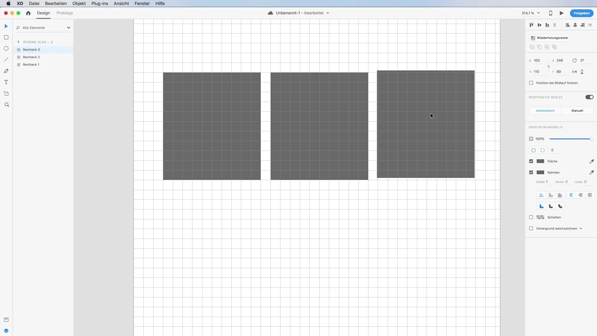The width and height of the screenshot is (597, 336).
Task: Open the document title dropdown arrow
Action: pos(328,13)
